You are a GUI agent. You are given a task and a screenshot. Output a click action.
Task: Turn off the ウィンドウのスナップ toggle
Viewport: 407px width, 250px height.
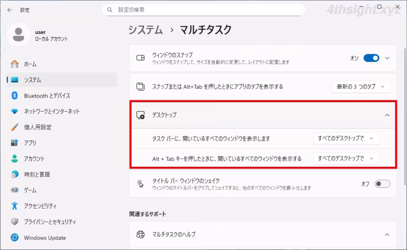coord(371,58)
